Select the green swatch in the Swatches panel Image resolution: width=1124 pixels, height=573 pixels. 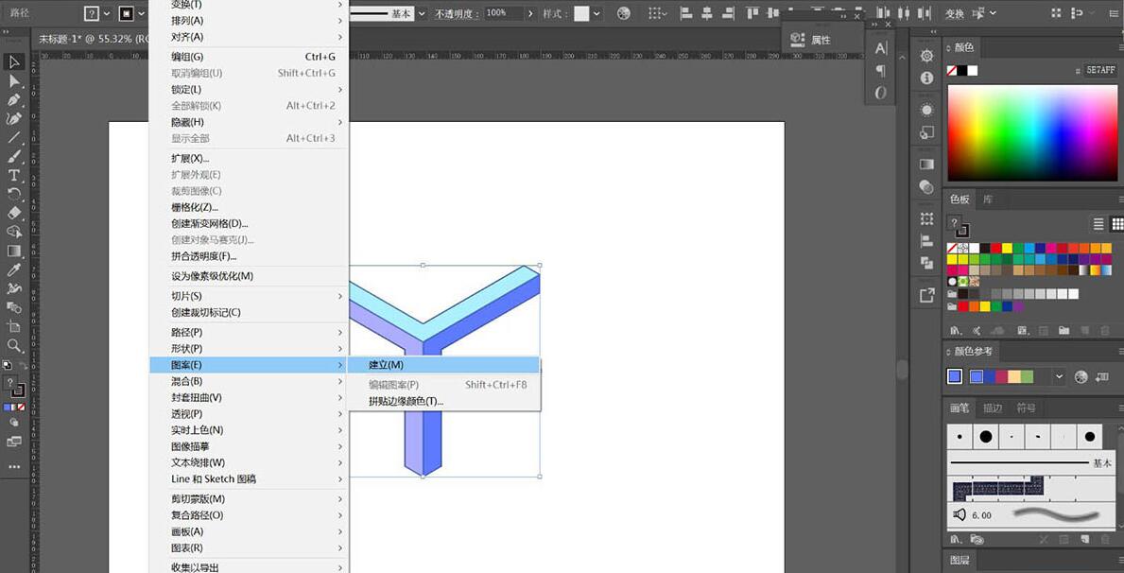pyautogui.click(x=1017, y=248)
